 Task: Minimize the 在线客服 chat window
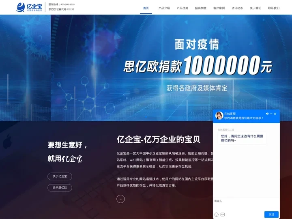tap(271, 114)
